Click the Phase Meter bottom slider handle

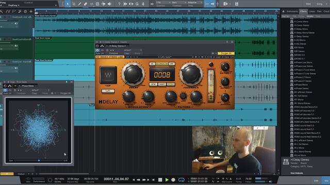[x=39, y=160]
